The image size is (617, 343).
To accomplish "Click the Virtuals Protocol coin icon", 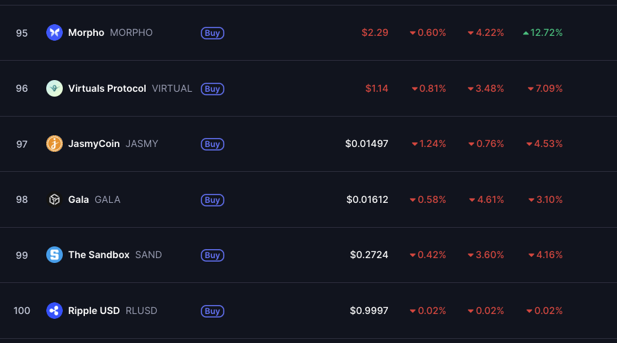I will (x=55, y=88).
